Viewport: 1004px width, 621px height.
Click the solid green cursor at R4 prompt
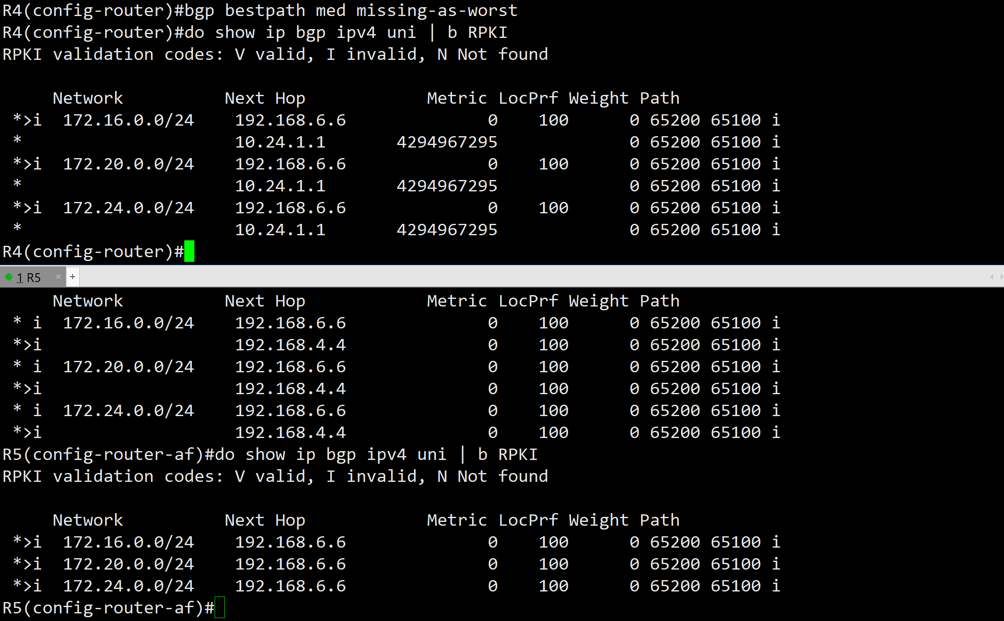[x=189, y=251]
